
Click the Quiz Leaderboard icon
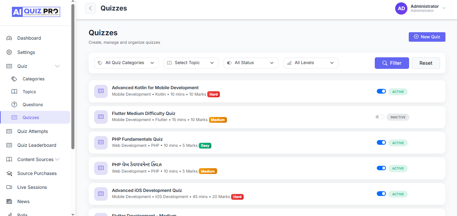tap(9, 145)
